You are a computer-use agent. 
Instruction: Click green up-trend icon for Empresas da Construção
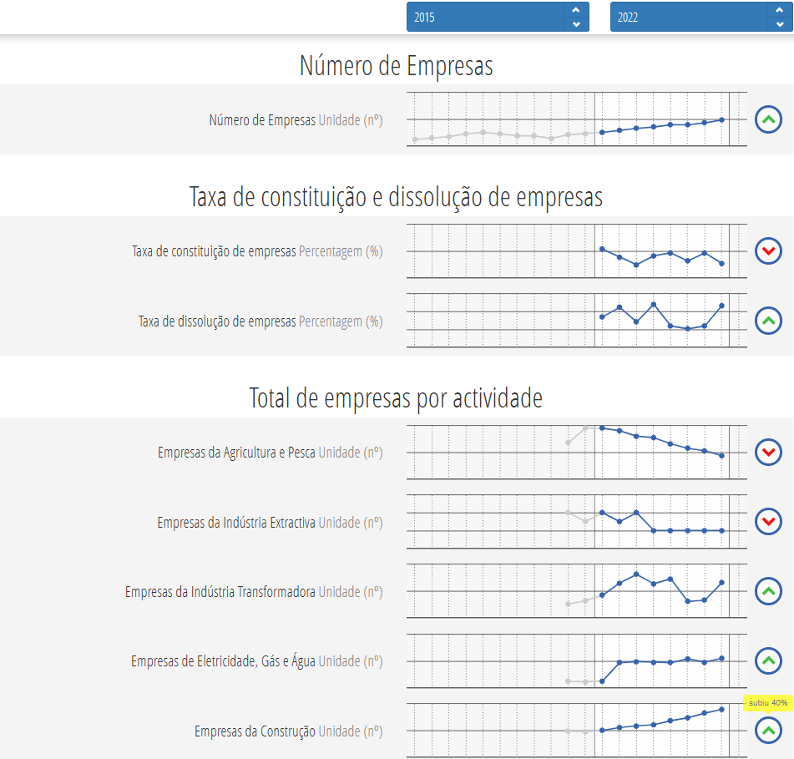click(x=768, y=731)
